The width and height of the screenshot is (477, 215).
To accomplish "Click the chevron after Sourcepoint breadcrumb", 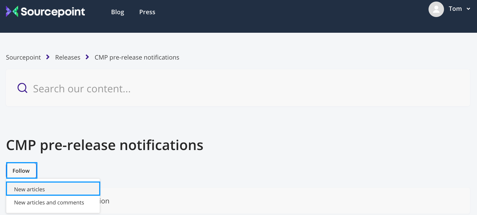I will tap(48, 57).
